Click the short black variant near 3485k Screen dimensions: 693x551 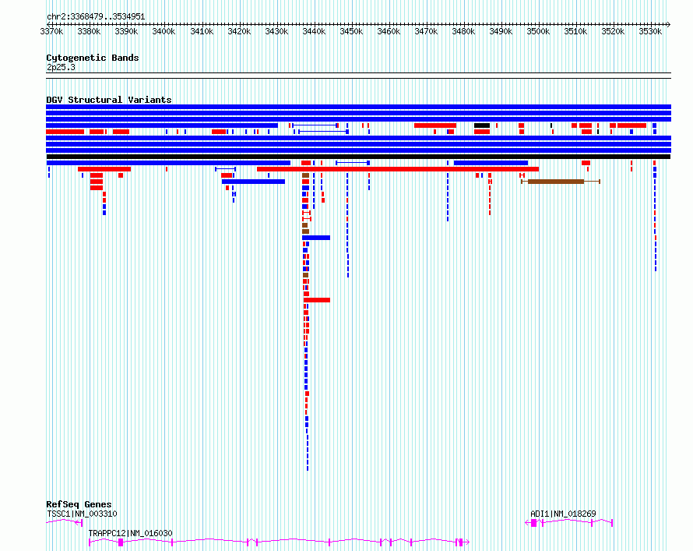482,125
